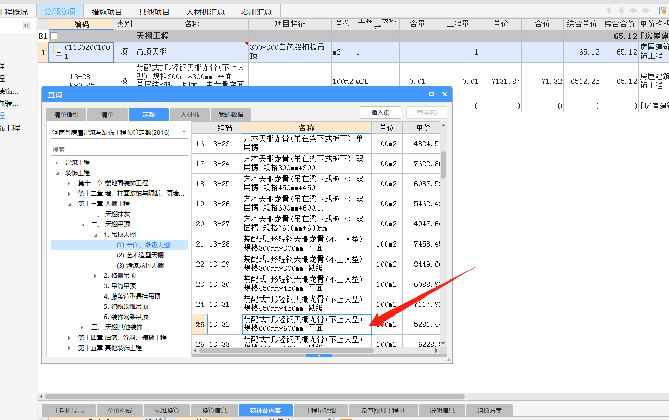This screenshot has height=420, width=669.
Task: Click the 搜索 input field
Action: [x=119, y=149]
